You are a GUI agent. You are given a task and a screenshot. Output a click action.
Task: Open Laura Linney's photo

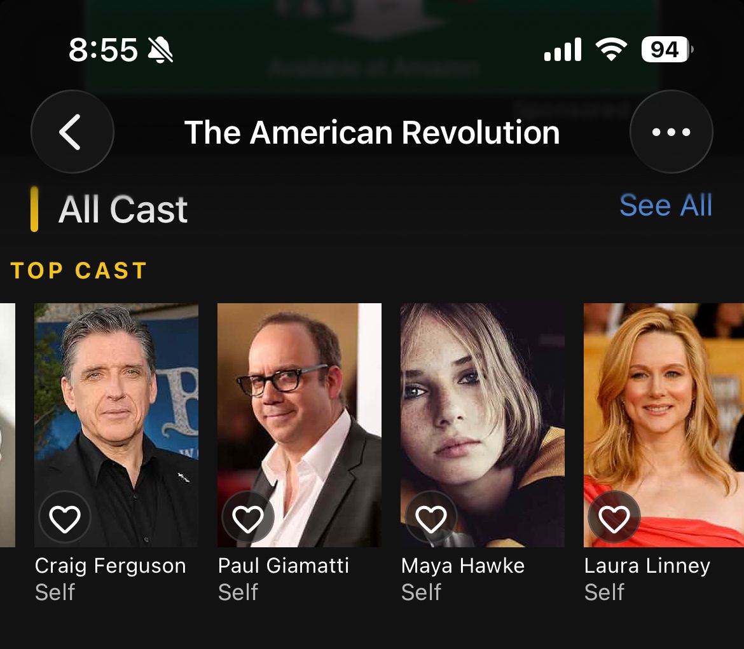[x=664, y=425]
